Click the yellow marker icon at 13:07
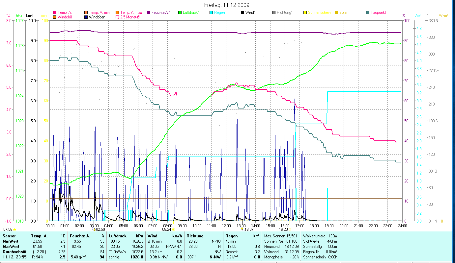The width and height of the screenshot is (455, 263). [242, 229]
